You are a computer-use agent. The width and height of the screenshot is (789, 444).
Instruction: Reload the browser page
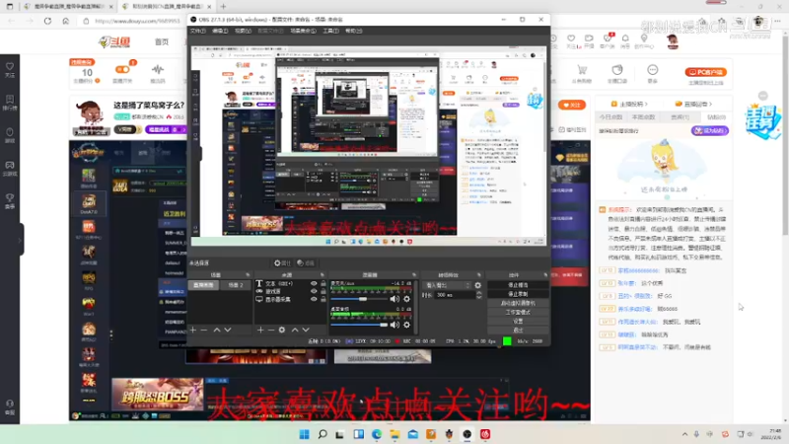click(47, 21)
